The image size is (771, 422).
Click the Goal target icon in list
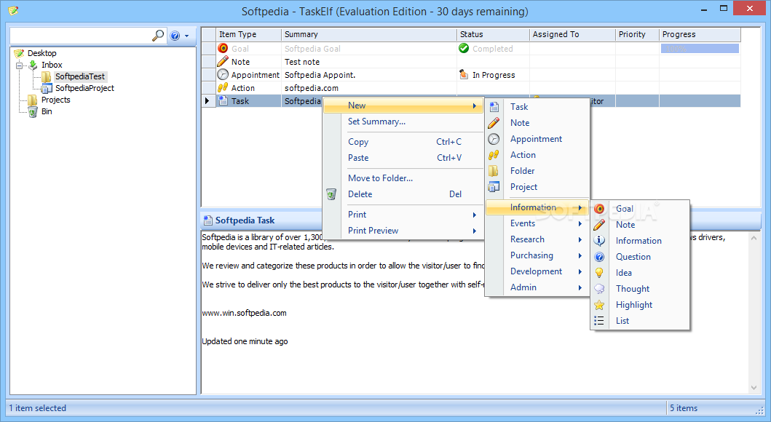(224, 48)
